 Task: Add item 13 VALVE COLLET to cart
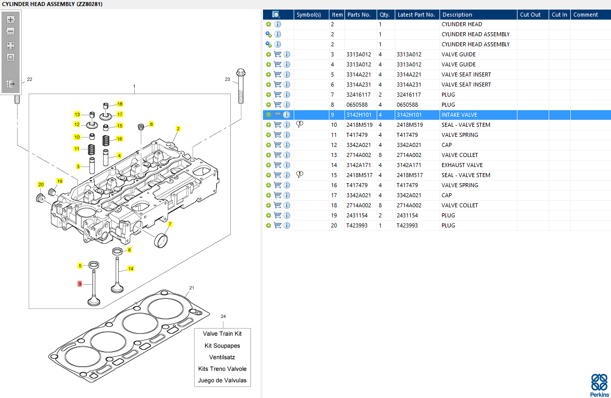(x=278, y=155)
